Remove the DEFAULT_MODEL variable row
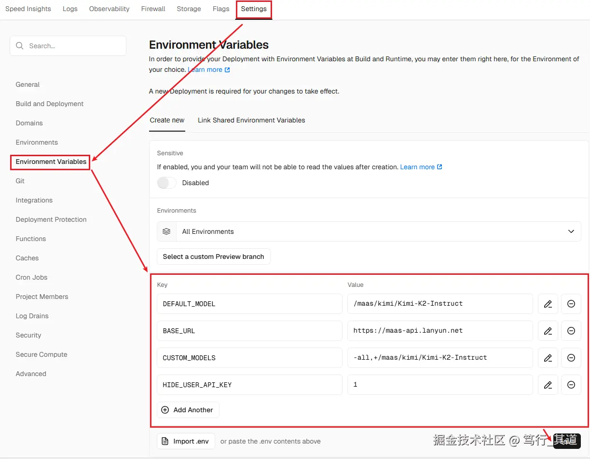This screenshot has height=459, width=590. (571, 304)
